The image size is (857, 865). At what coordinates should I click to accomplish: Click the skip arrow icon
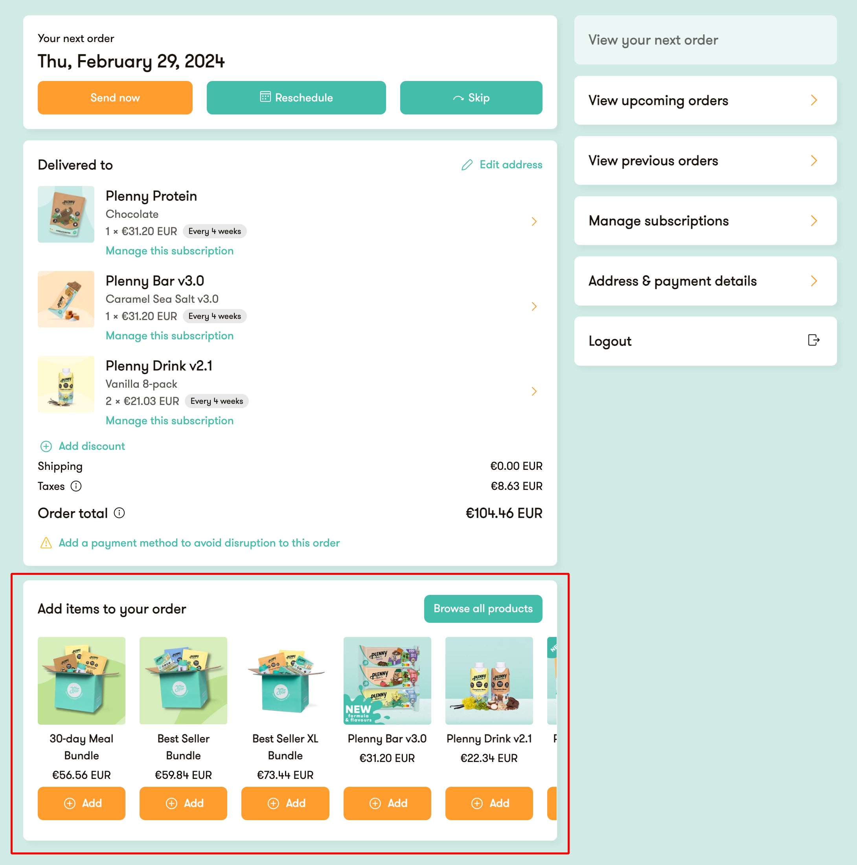click(458, 98)
